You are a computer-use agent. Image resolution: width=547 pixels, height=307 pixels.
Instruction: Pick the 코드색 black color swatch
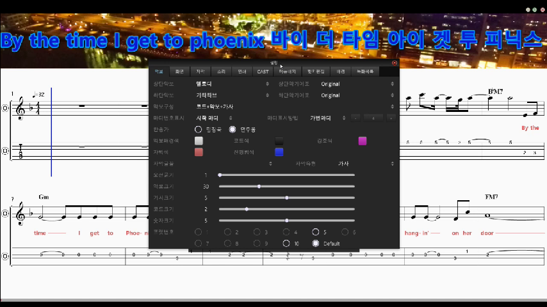(279, 141)
